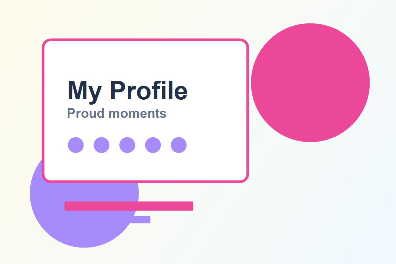Select the second purple dot indicator
The width and height of the screenshot is (396, 264).
(x=101, y=145)
